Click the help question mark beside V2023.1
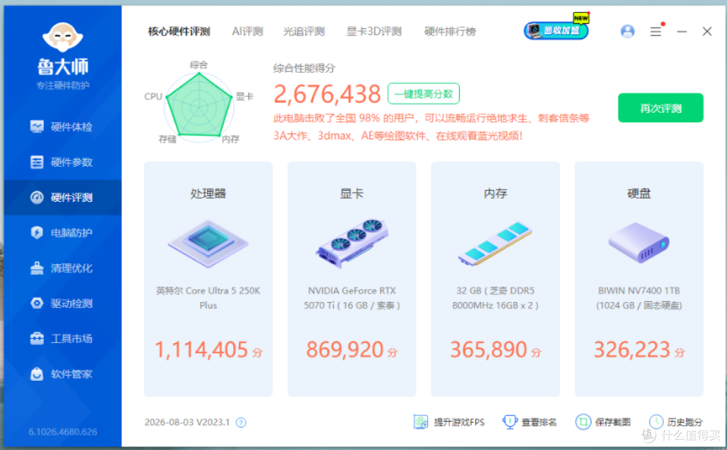This screenshot has height=450, width=727. [x=241, y=422]
